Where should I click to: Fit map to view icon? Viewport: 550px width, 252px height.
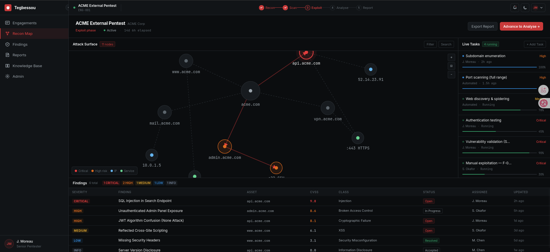(451, 66)
